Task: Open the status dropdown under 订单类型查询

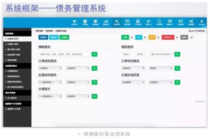Action: (78, 68)
